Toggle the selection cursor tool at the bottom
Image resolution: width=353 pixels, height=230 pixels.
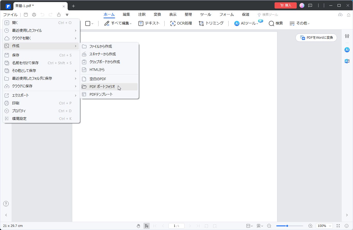(147, 226)
